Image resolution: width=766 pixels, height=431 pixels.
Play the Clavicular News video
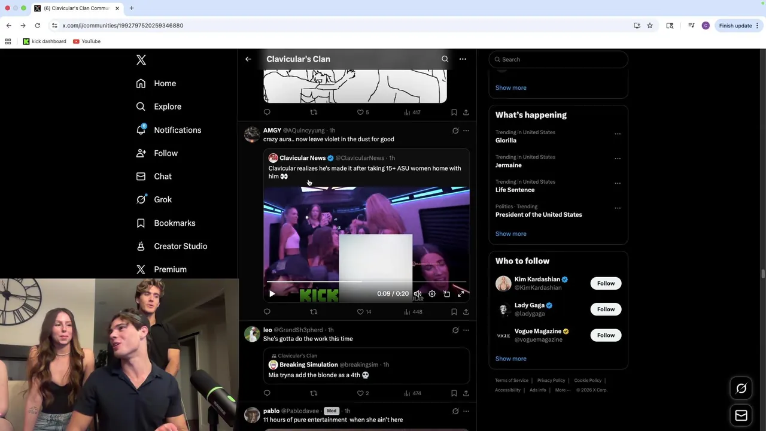(272, 294)
